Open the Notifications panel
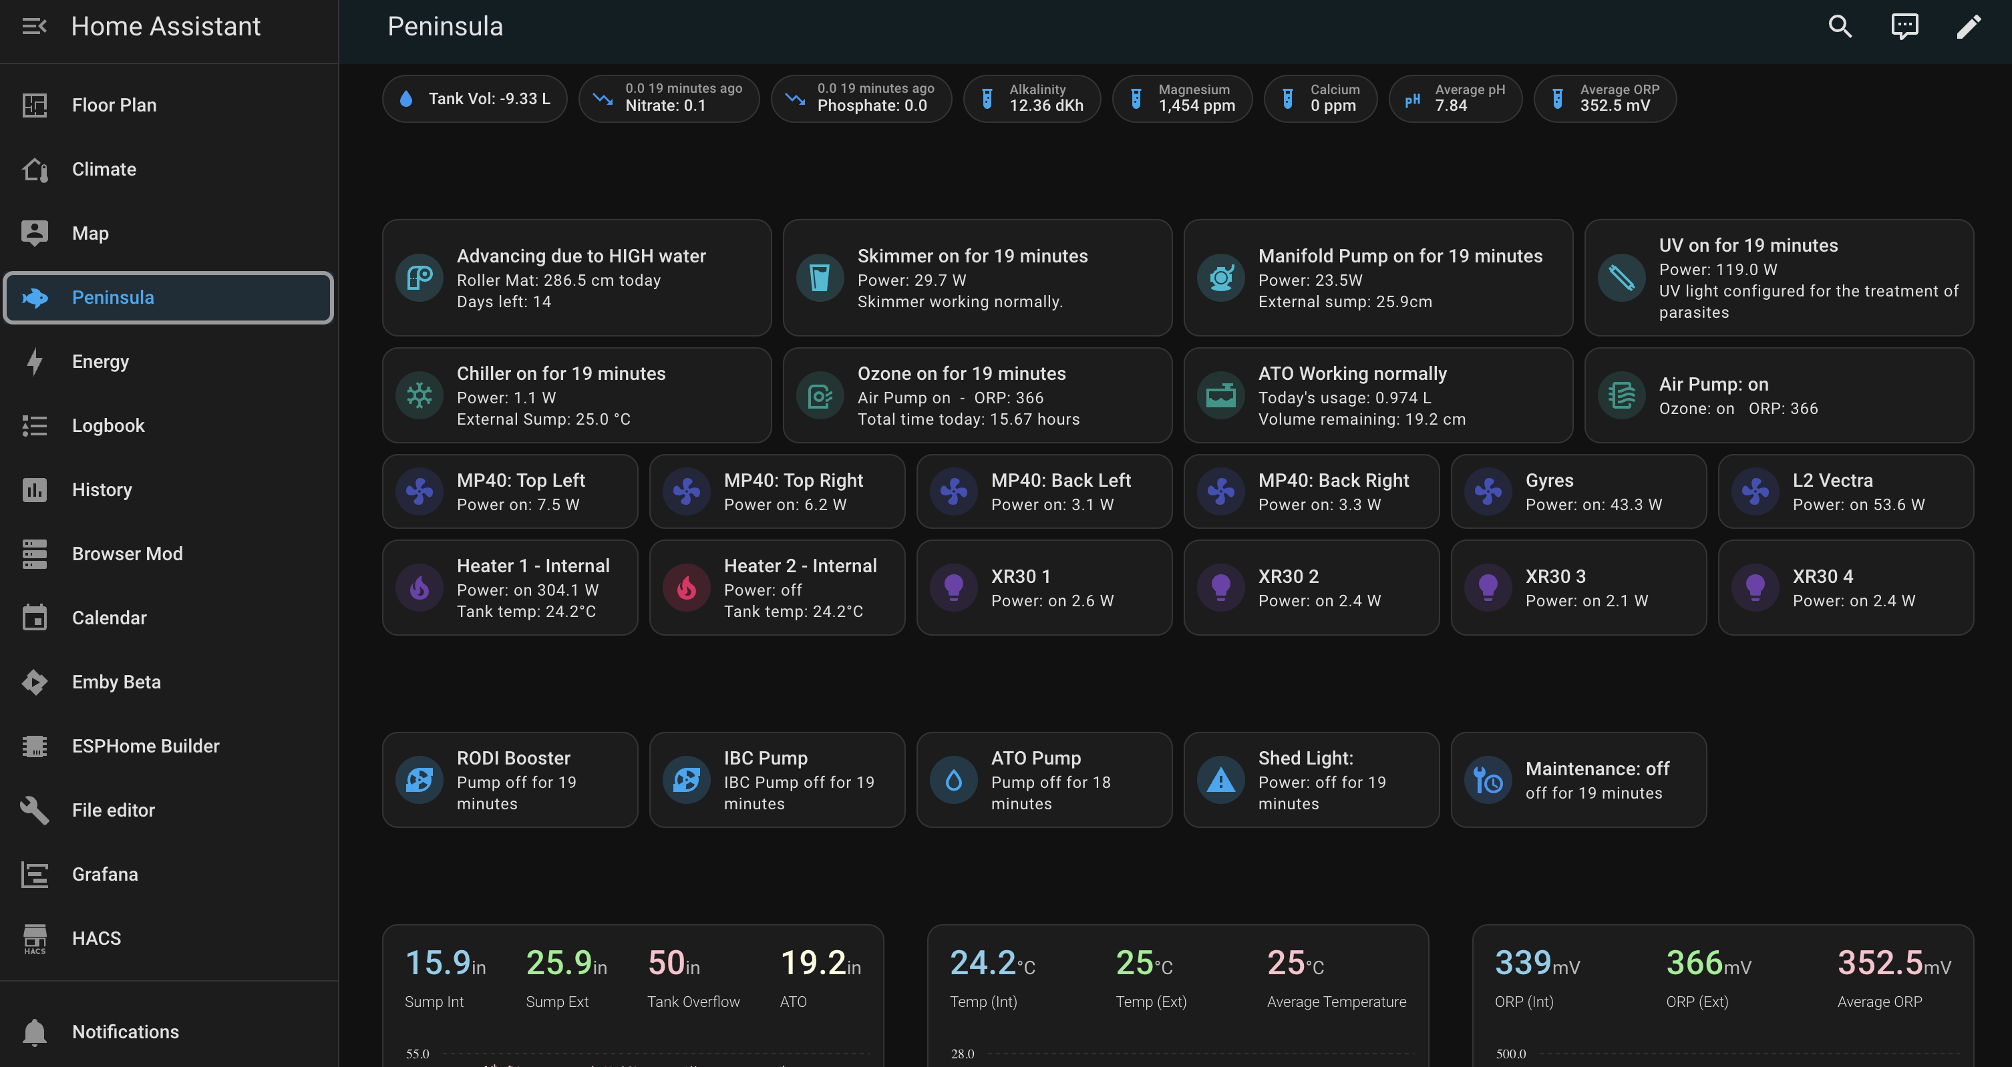This screenshot has width=2012, height=1067. [125, 1032]
